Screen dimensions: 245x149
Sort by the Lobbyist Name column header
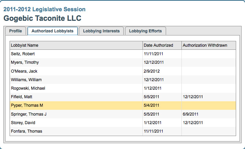pos(25,45)
